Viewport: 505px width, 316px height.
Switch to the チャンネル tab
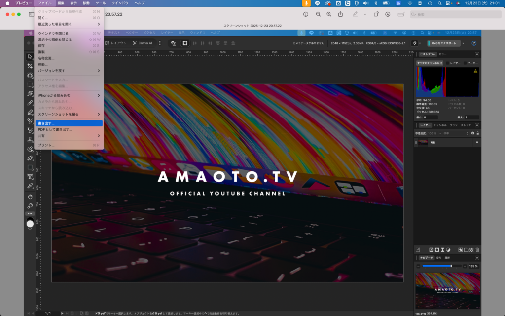[440, 125]
